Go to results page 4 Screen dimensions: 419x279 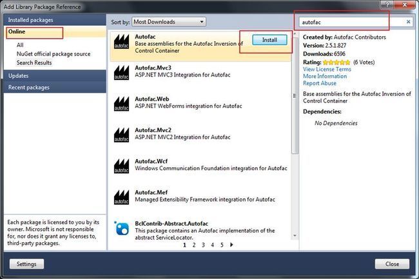213,245
